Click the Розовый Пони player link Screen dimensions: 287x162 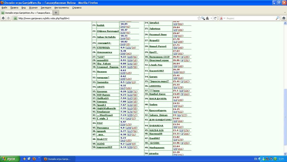point(158,35)
